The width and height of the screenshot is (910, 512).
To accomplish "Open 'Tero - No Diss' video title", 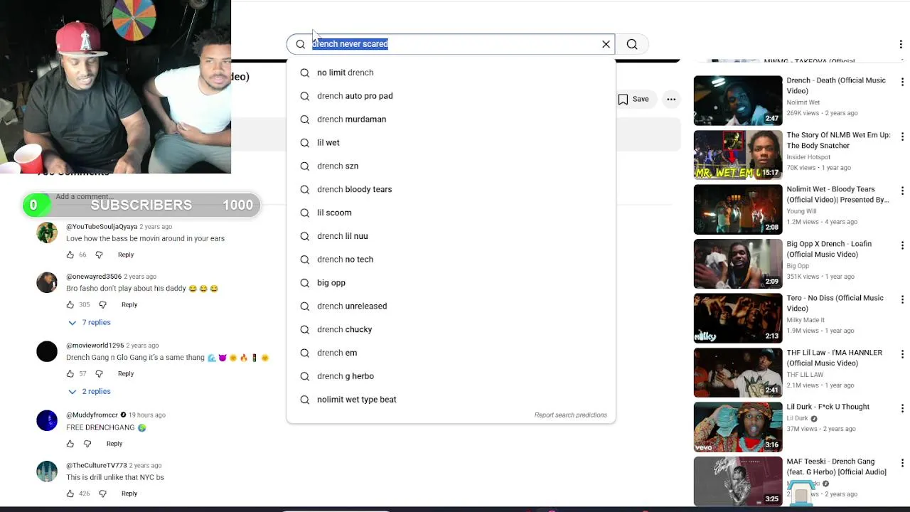I will [835, 303].
